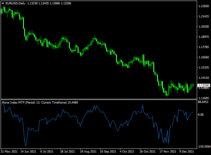This screenshot has width=211, height=155.
Task: Click the 88.6453 indicator scale value
Action: point(204,102)
